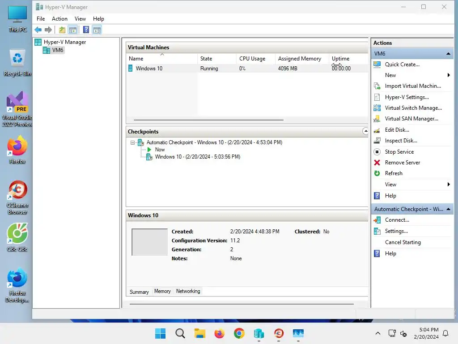Click Quick Create in Actions pane
The image size is (458, 344).
[x=402, y=64]
